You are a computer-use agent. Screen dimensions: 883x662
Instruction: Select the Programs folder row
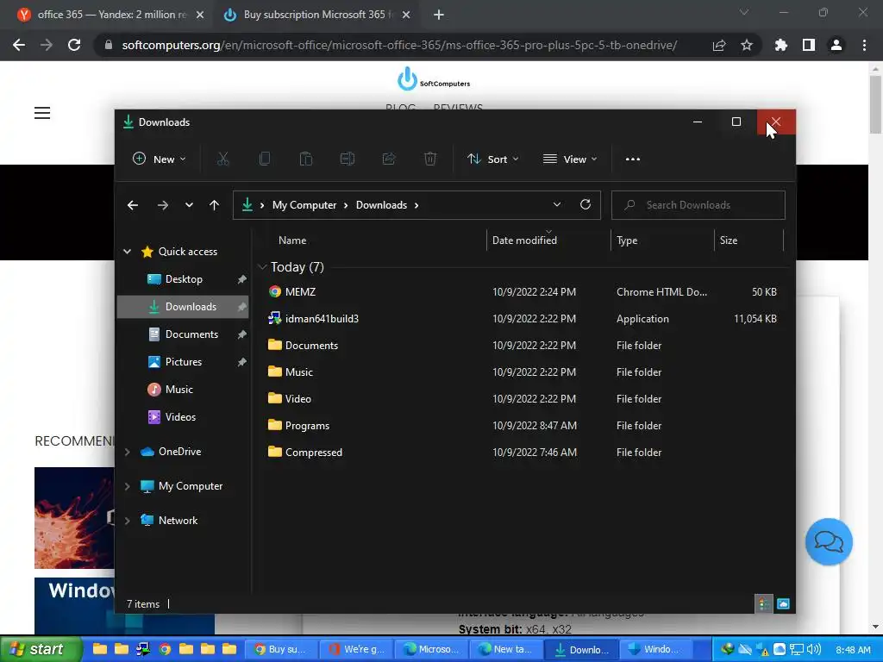click(x=523, y=426)
